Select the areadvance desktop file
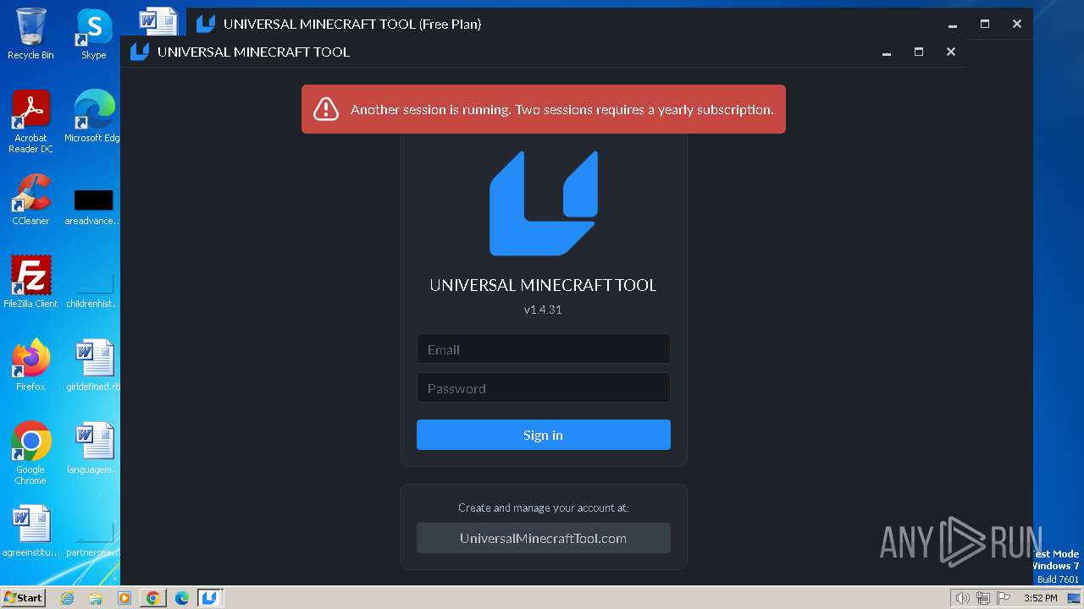Screen dimensions: 1084x609 pos(93,206)
